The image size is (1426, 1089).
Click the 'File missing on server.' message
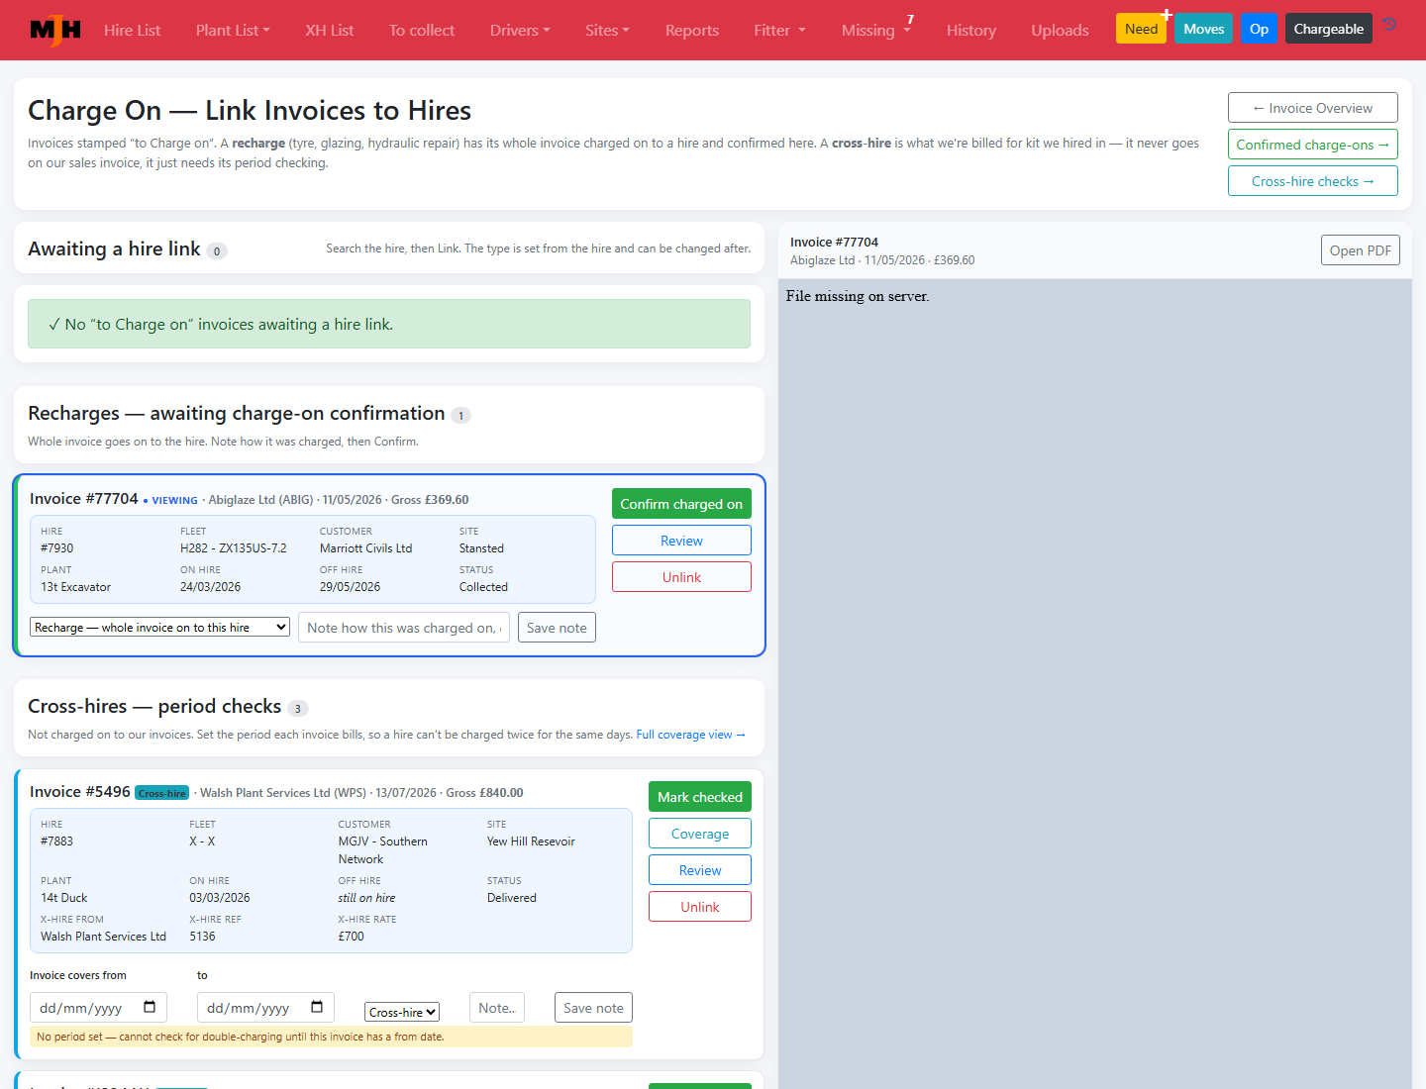[858, 296]
